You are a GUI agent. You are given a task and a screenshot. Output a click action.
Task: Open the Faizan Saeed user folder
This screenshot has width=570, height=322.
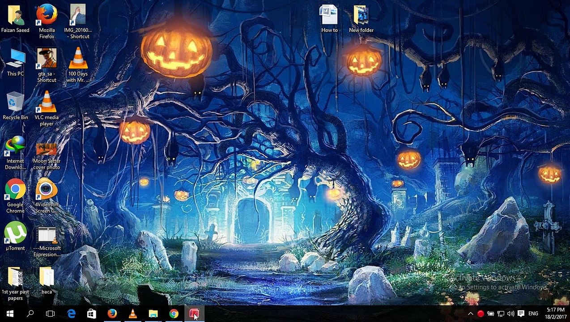[x=15, y=19]
